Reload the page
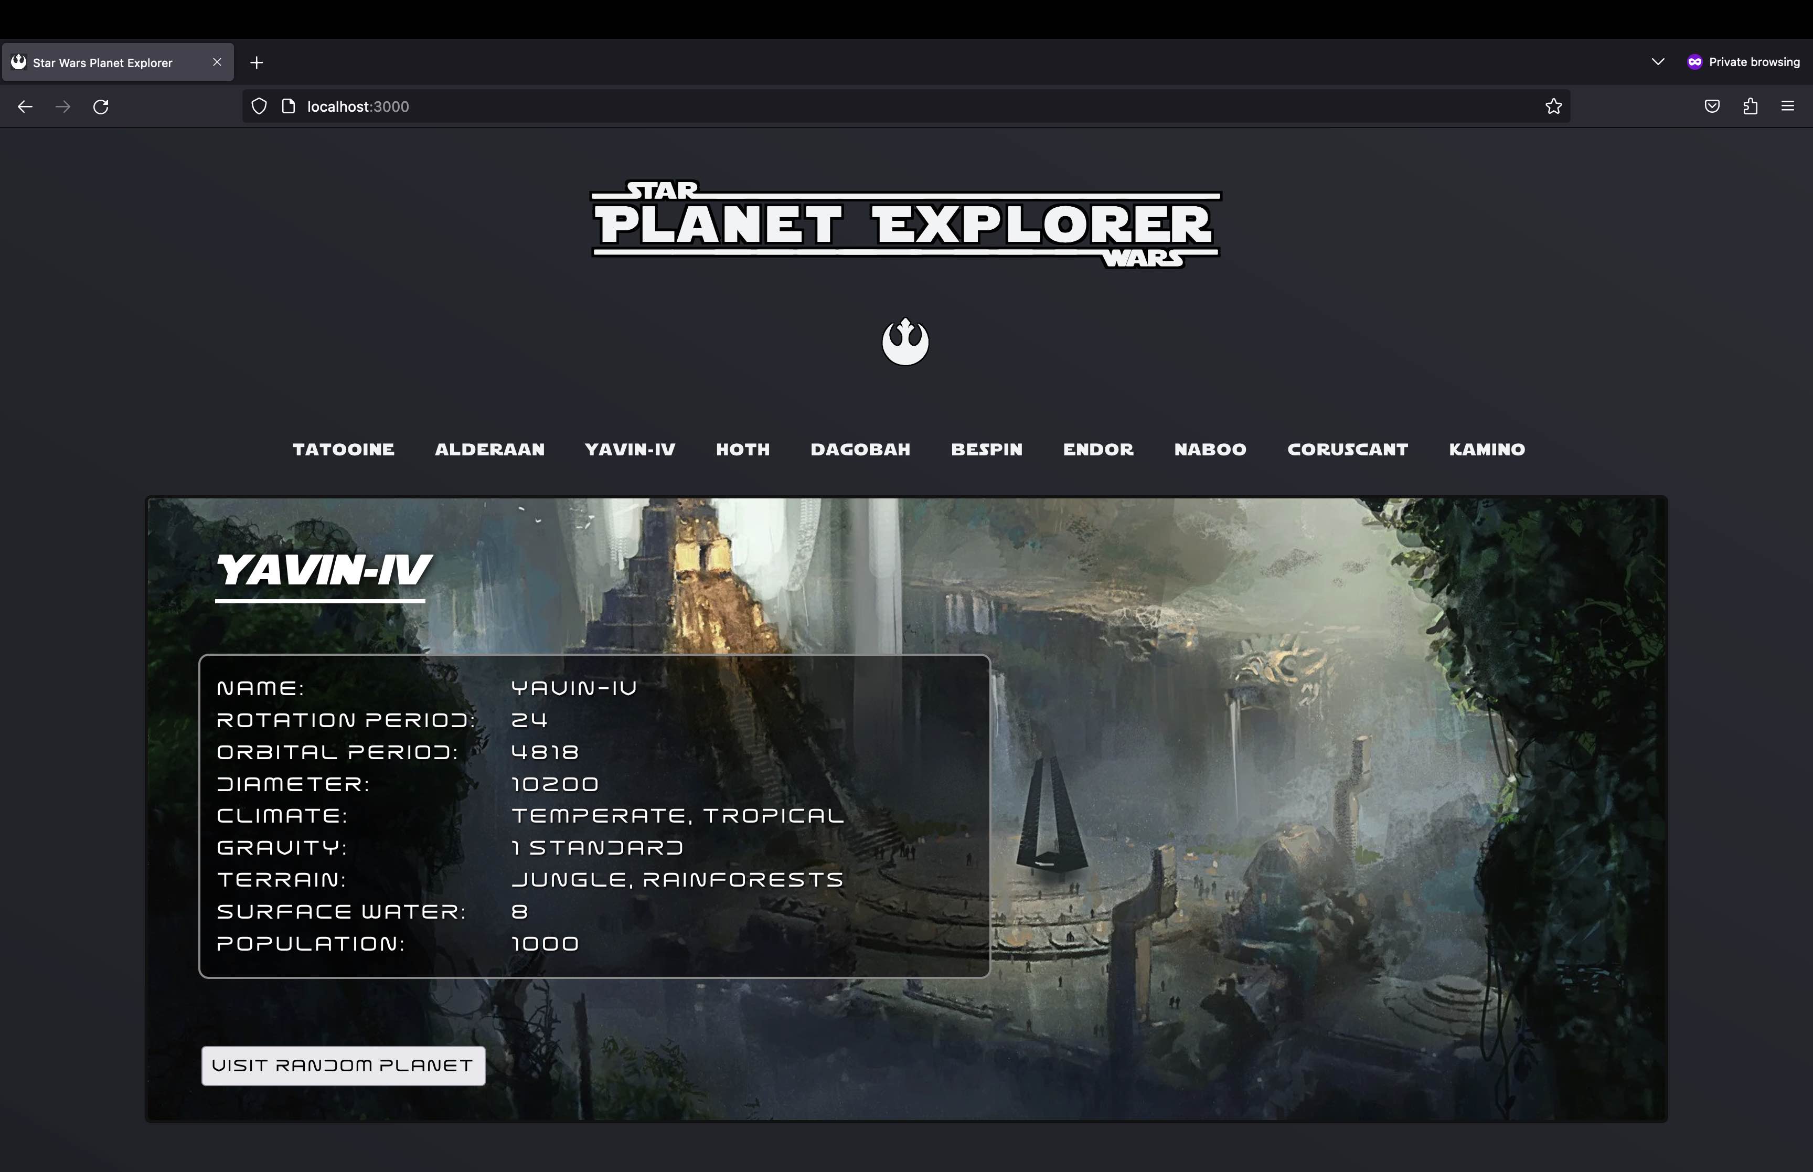Viewport: 1813px width, 1172px height. (x=100, y=106)
